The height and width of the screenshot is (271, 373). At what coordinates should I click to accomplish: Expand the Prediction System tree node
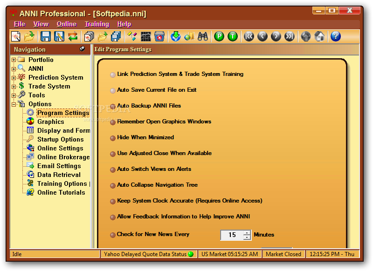pyautogui.click(x=14, y=78)
